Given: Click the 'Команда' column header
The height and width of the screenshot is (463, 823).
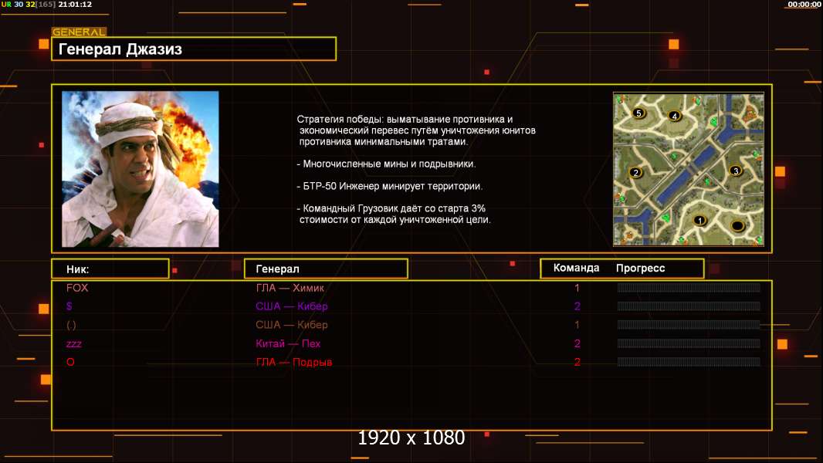Looking at the screenshot, I should pyautogui.click(x=576, y=268).
